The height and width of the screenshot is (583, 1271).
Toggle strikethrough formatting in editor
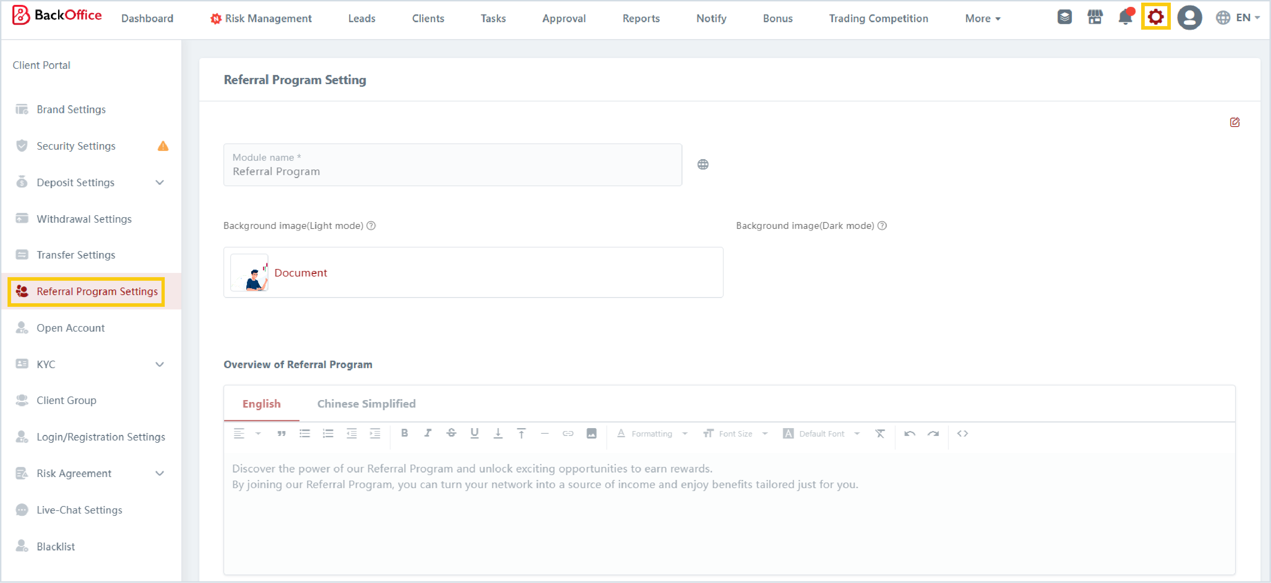[451, 433]
